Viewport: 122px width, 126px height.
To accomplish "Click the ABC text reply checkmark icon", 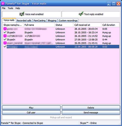I will [81, 14].
